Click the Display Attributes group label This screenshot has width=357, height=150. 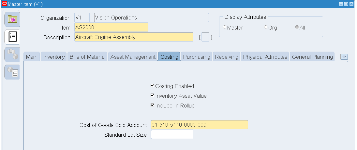(x=245, y=17)
